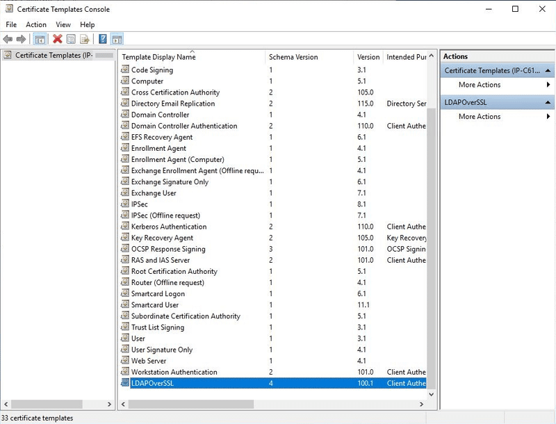Image resolution: width=556 pixels, height=424 pixels.
Task: Click the Smartcard Logon template icon
Action: [x=125, y=293]
